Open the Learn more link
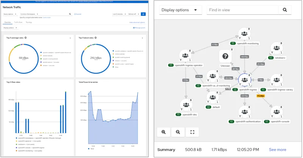 pos(47,17)
